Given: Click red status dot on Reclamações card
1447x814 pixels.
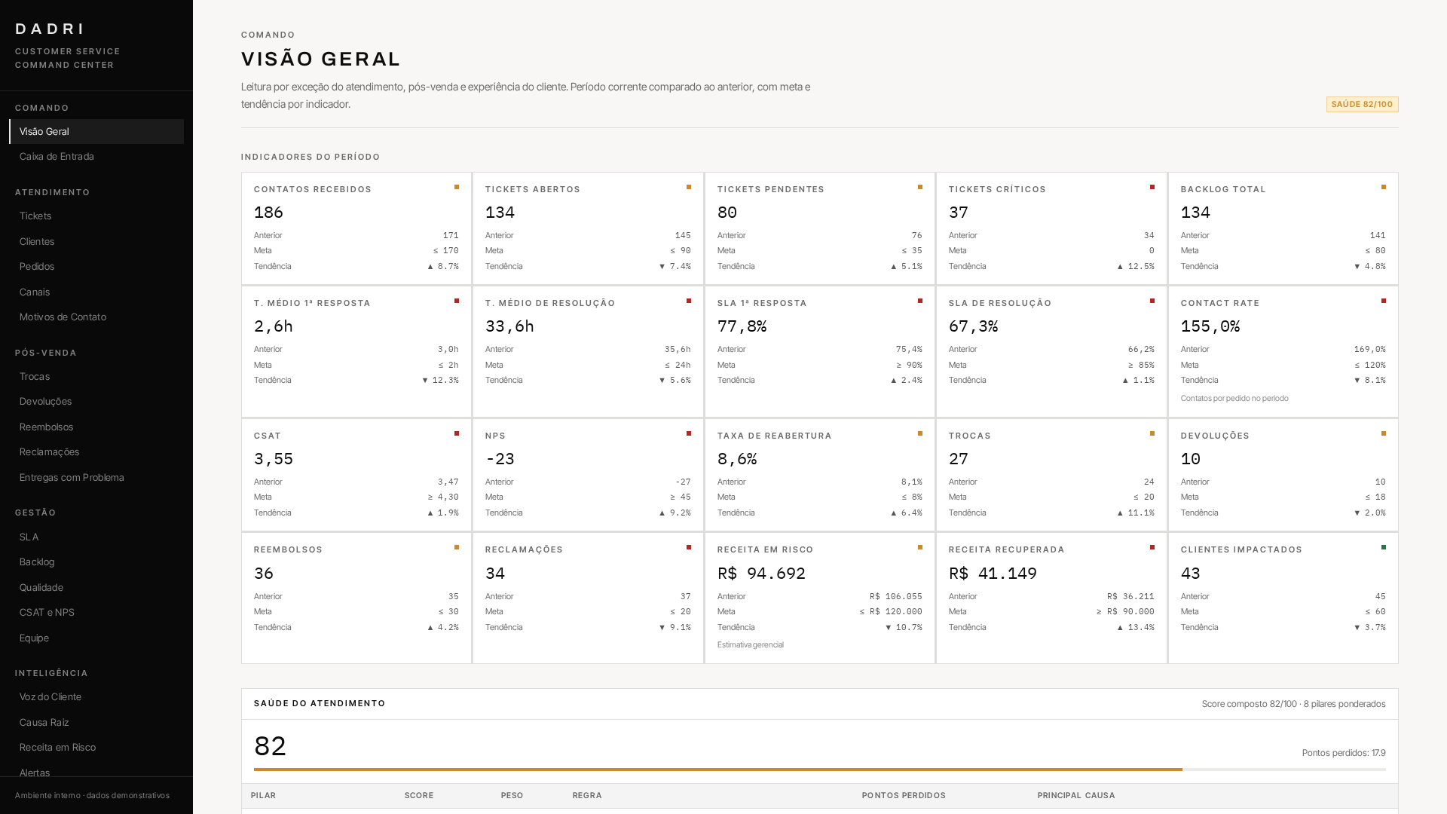Looking at the screenshot, I should point(689,547).
